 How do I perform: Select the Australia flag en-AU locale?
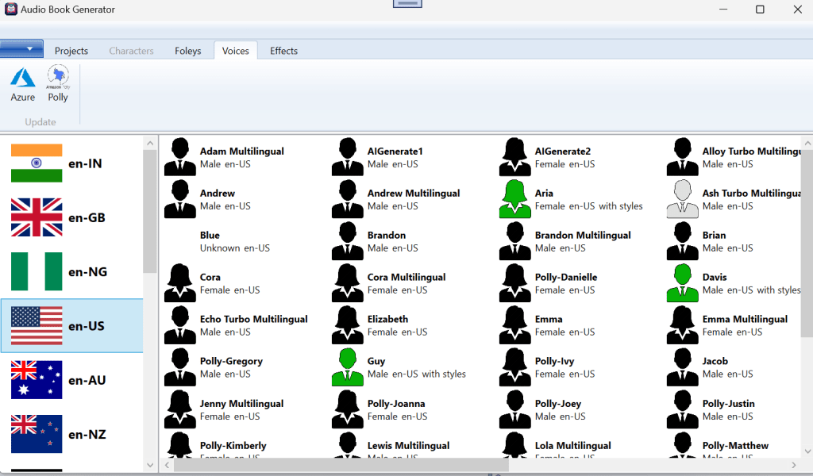tap(37, 380)
